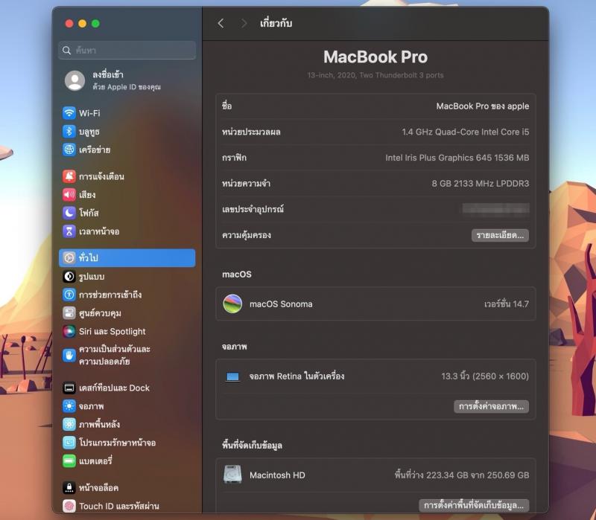596x520 pixels.
Task: Select the Lock Screen icon
Action: [x=69, y=488]
